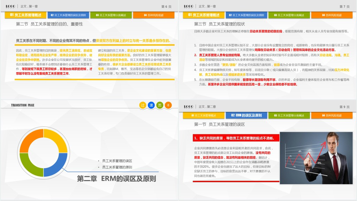
Task: Click the LOGO mark on page 9 slide
Action: (189, 107)
